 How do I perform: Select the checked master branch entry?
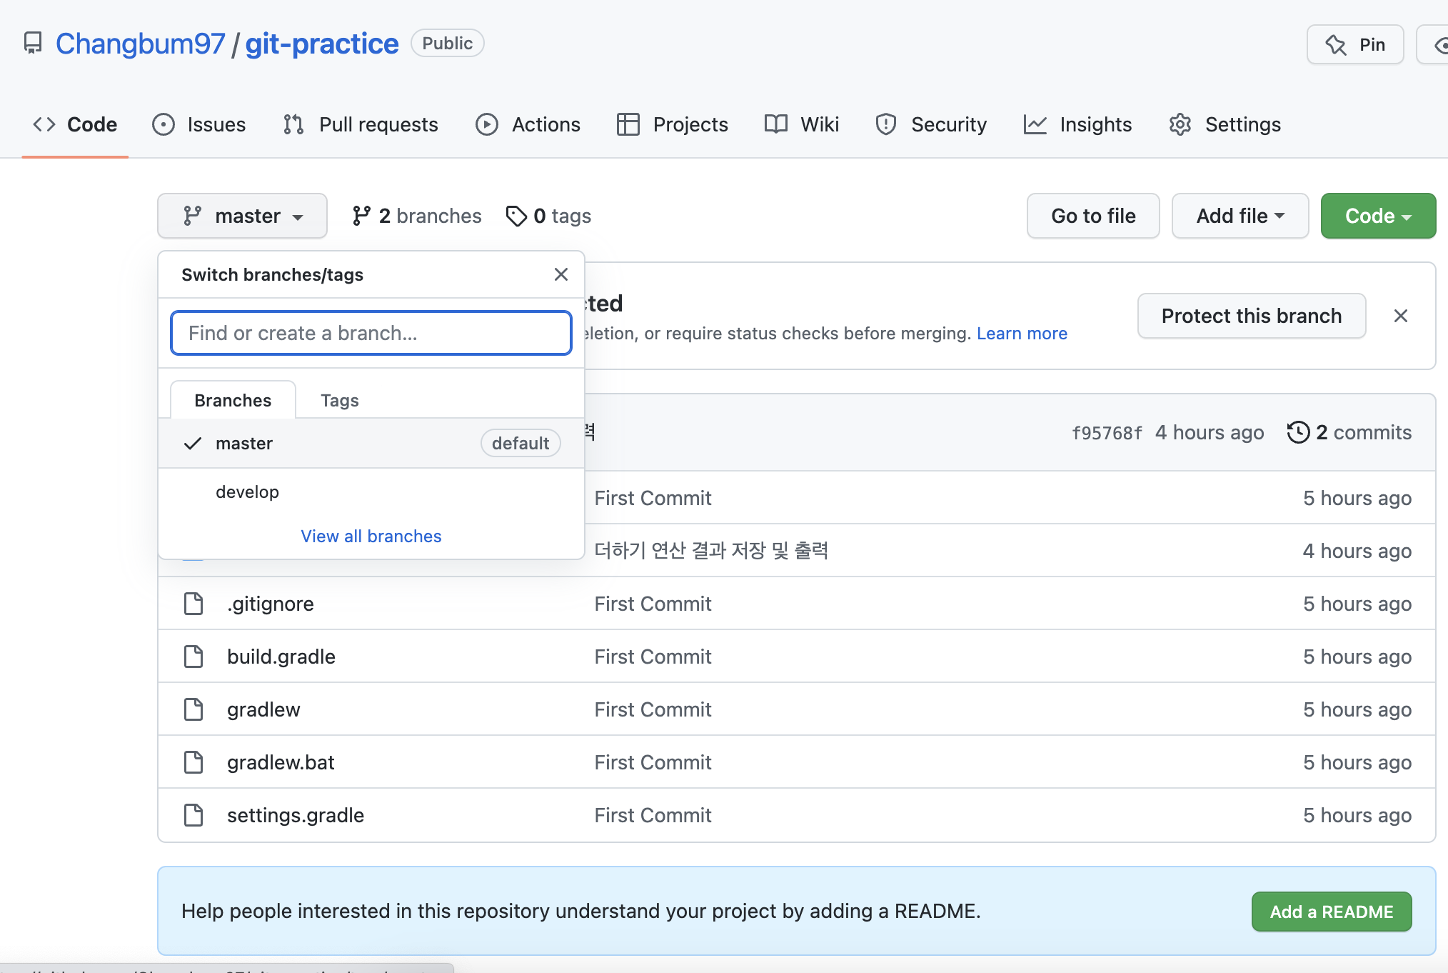[244, 444]
